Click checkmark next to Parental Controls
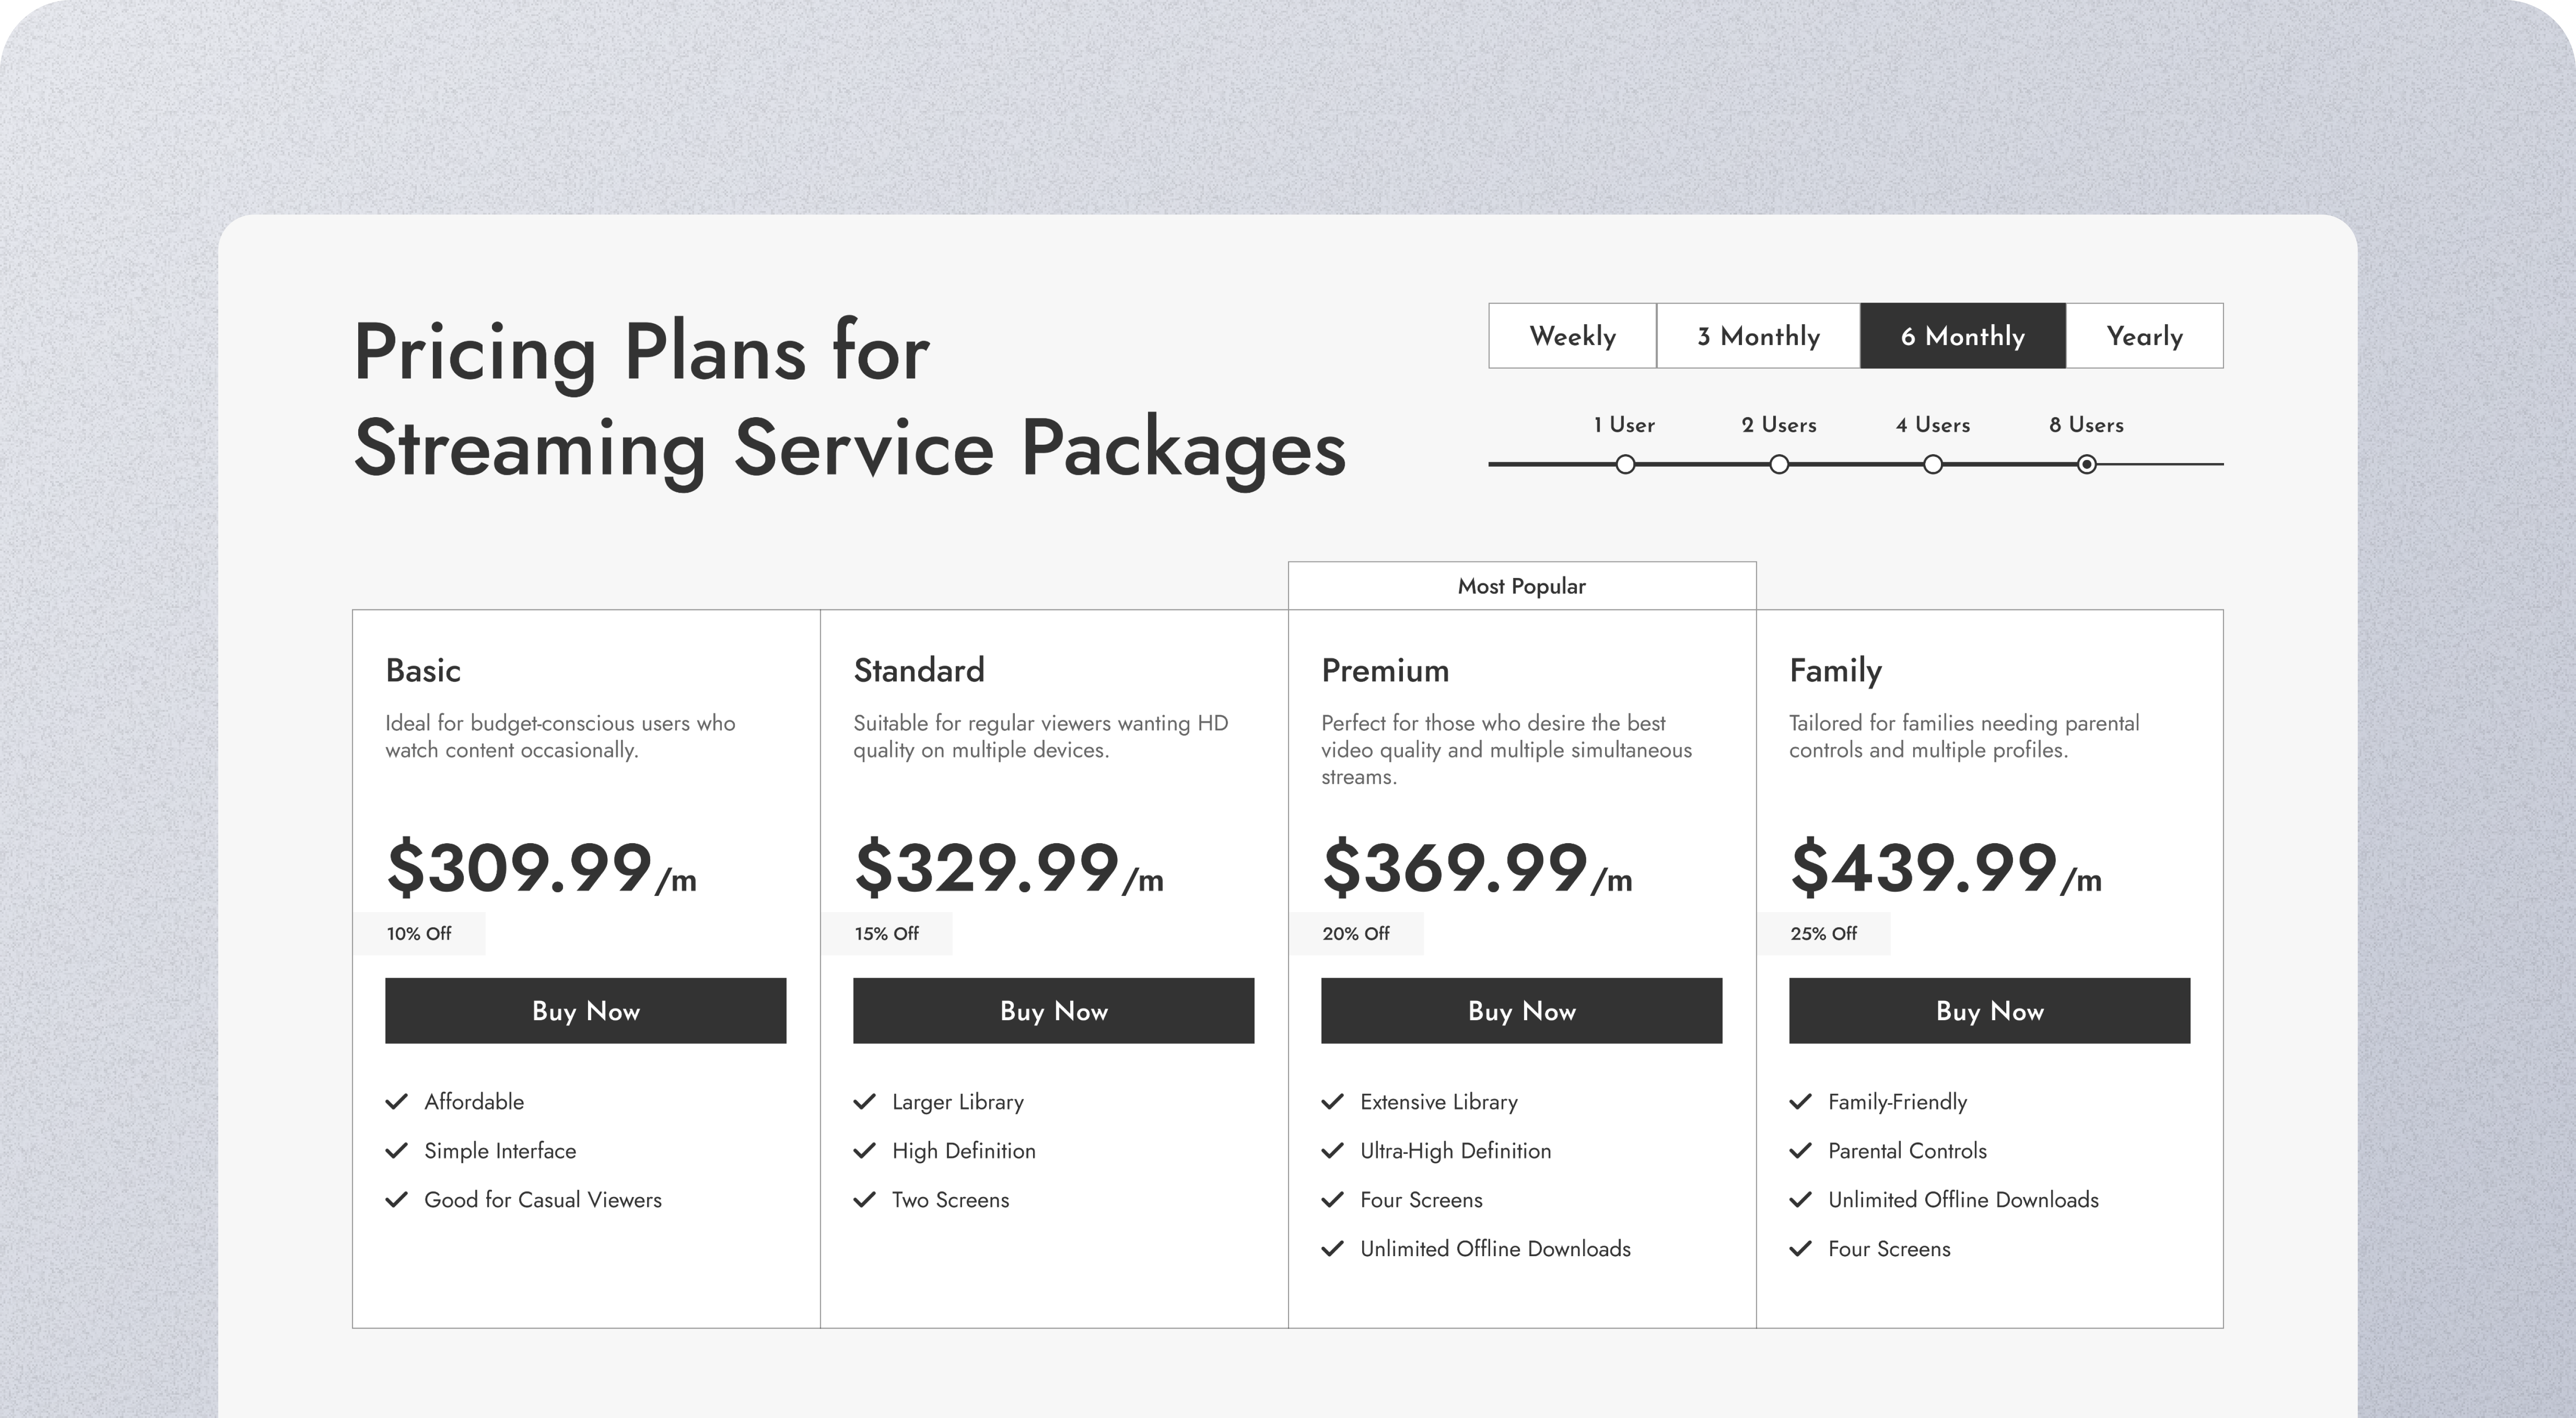 point(1801,1150)
